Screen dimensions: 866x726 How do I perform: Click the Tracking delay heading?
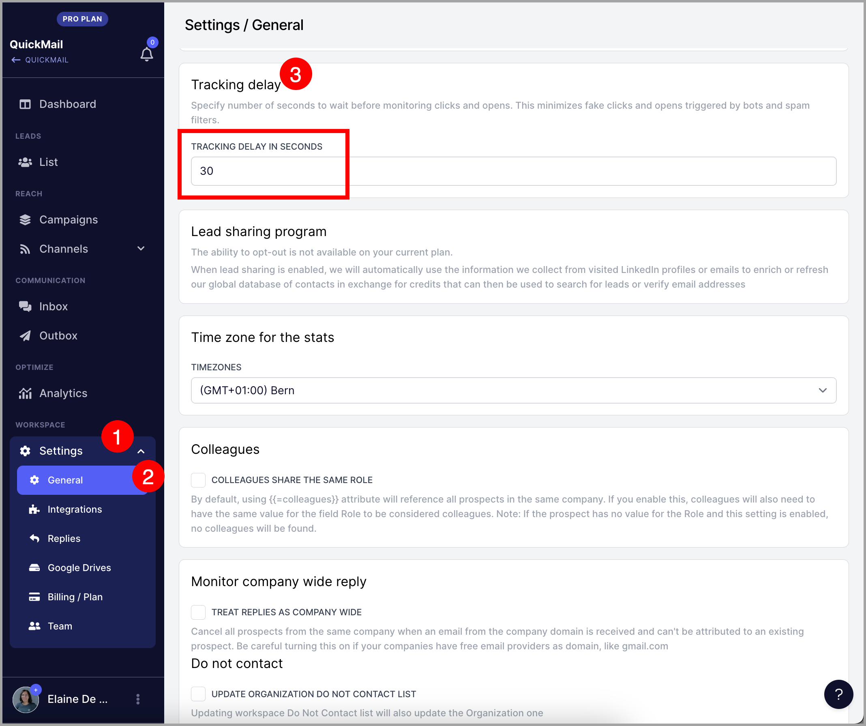click(x=236, y=84)
